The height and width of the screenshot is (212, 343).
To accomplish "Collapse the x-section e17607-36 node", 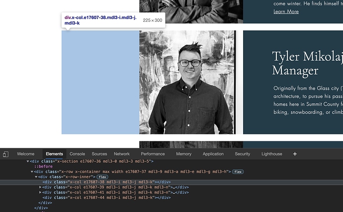I will (x=28, y=161).
